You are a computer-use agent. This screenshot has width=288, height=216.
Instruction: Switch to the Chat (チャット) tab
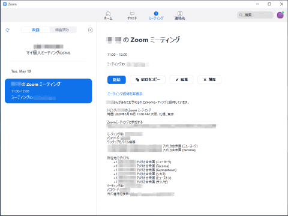coord(132,16)
